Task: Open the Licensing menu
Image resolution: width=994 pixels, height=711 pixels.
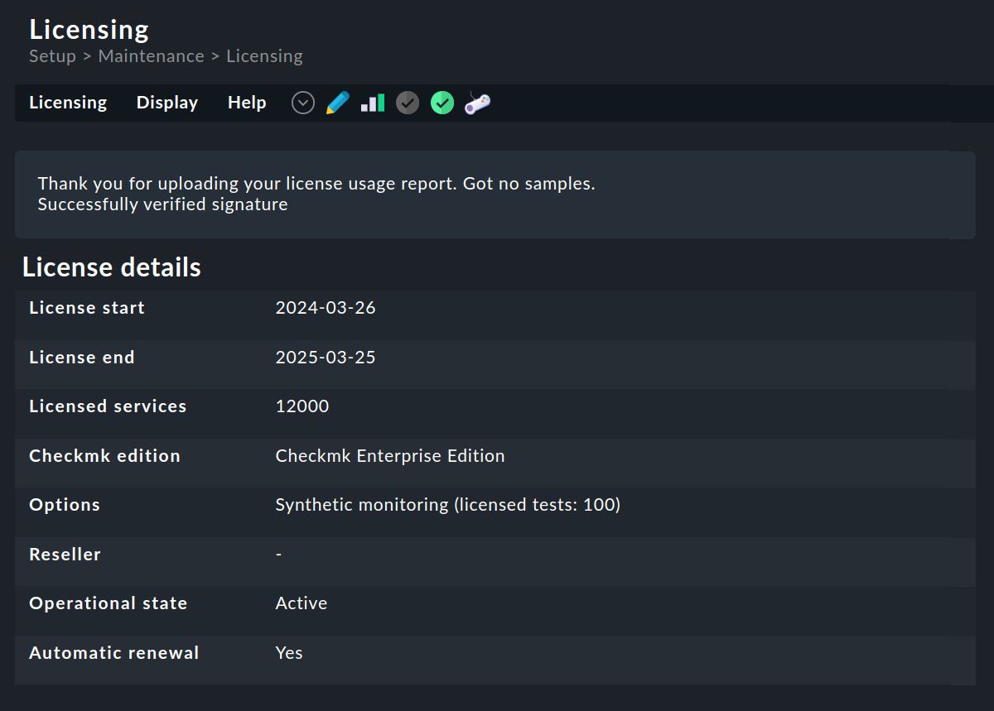Action: click(x=68, y=103)
